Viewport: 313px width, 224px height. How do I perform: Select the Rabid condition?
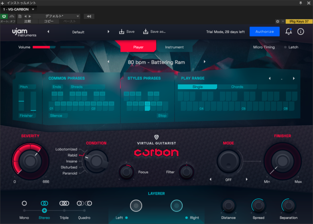72,155
